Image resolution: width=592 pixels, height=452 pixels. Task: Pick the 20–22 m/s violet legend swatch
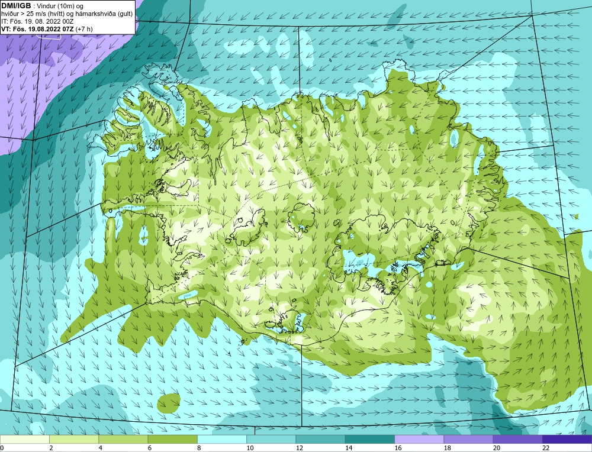click(x=517, y=439)
